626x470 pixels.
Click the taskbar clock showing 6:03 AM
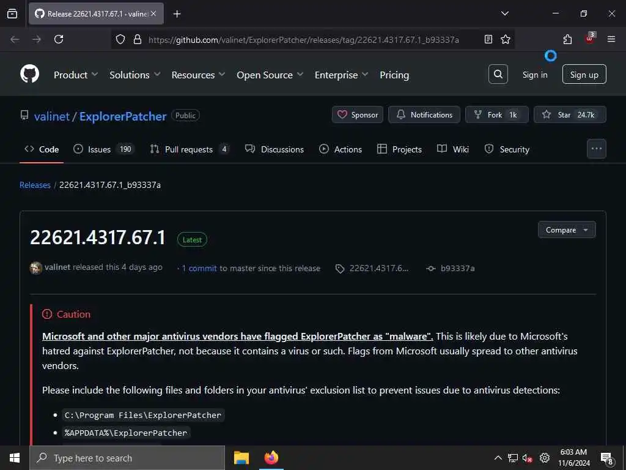[x=573, y=458]
